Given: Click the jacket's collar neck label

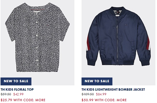Looking at the screenshot, I should click(118, 13).
